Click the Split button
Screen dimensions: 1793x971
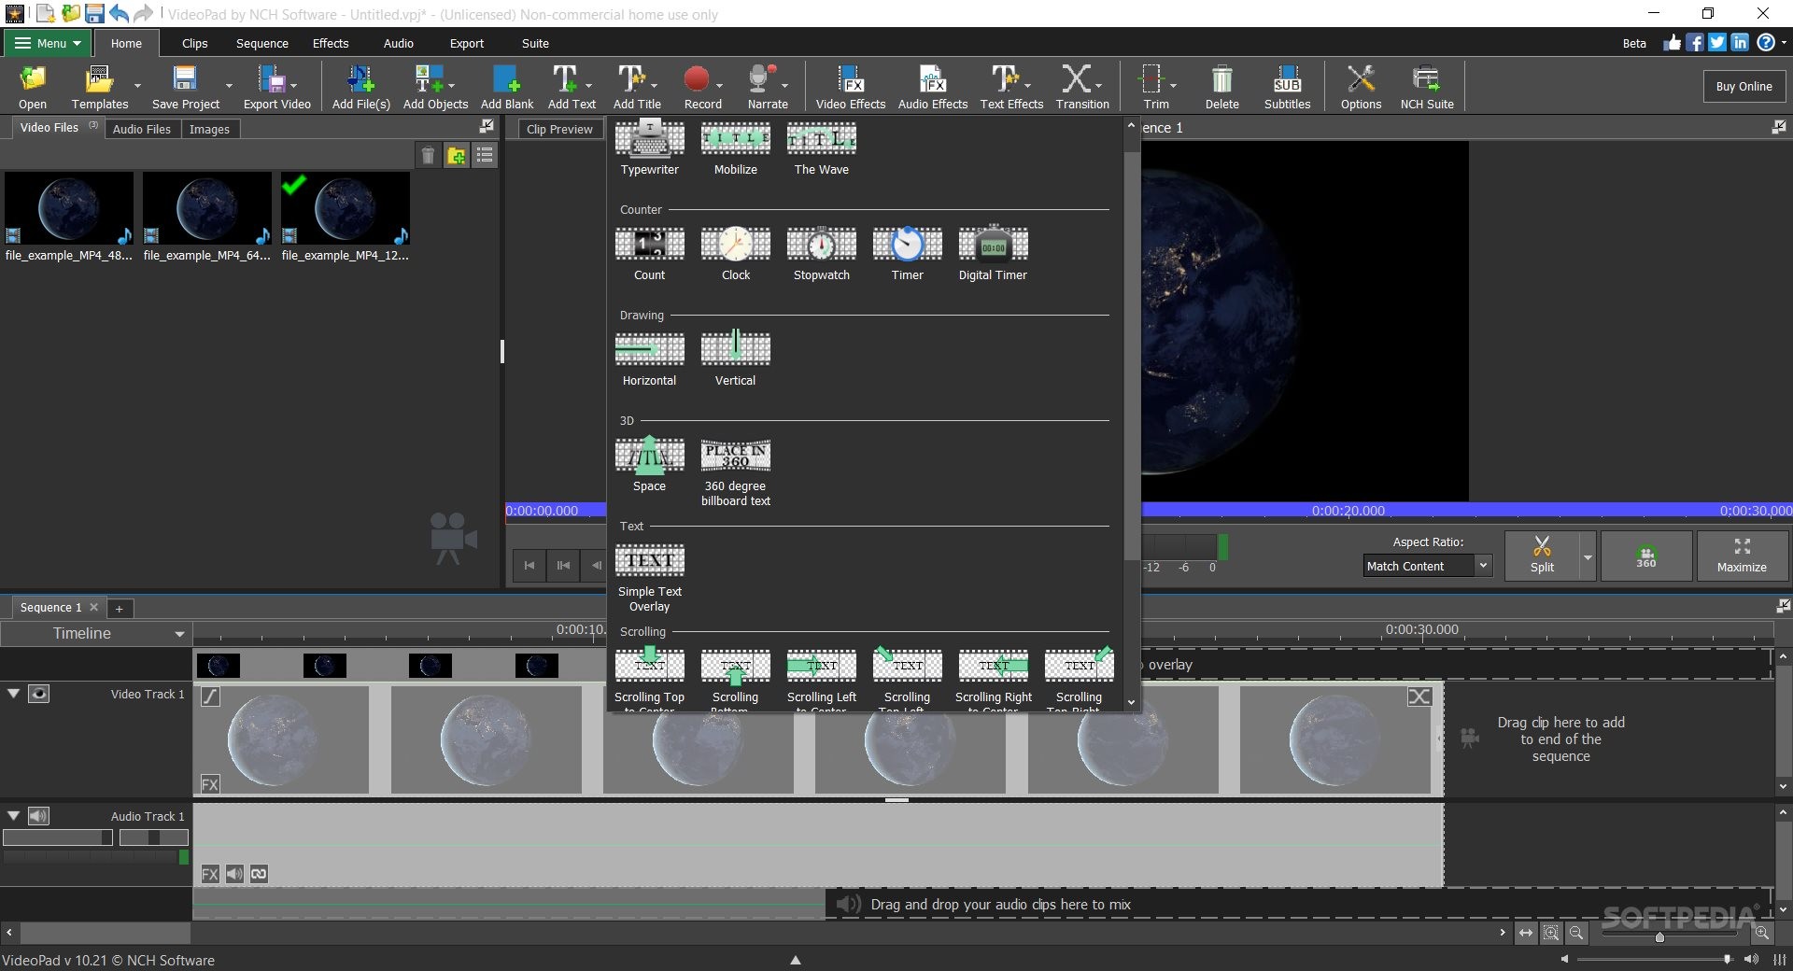click(x=1542, y=555)
